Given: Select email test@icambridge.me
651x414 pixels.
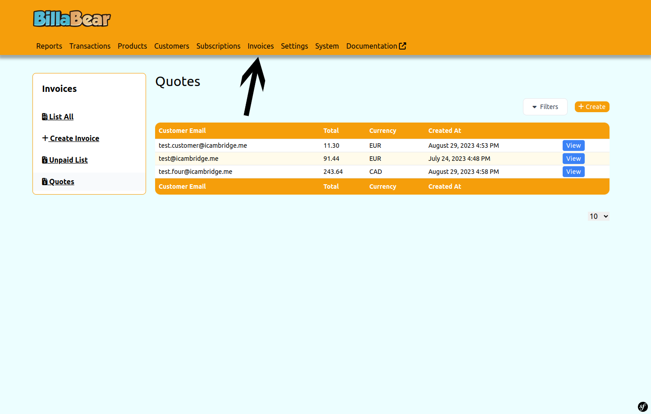Looking at the screenshot, I should click(x=188, y=159).
